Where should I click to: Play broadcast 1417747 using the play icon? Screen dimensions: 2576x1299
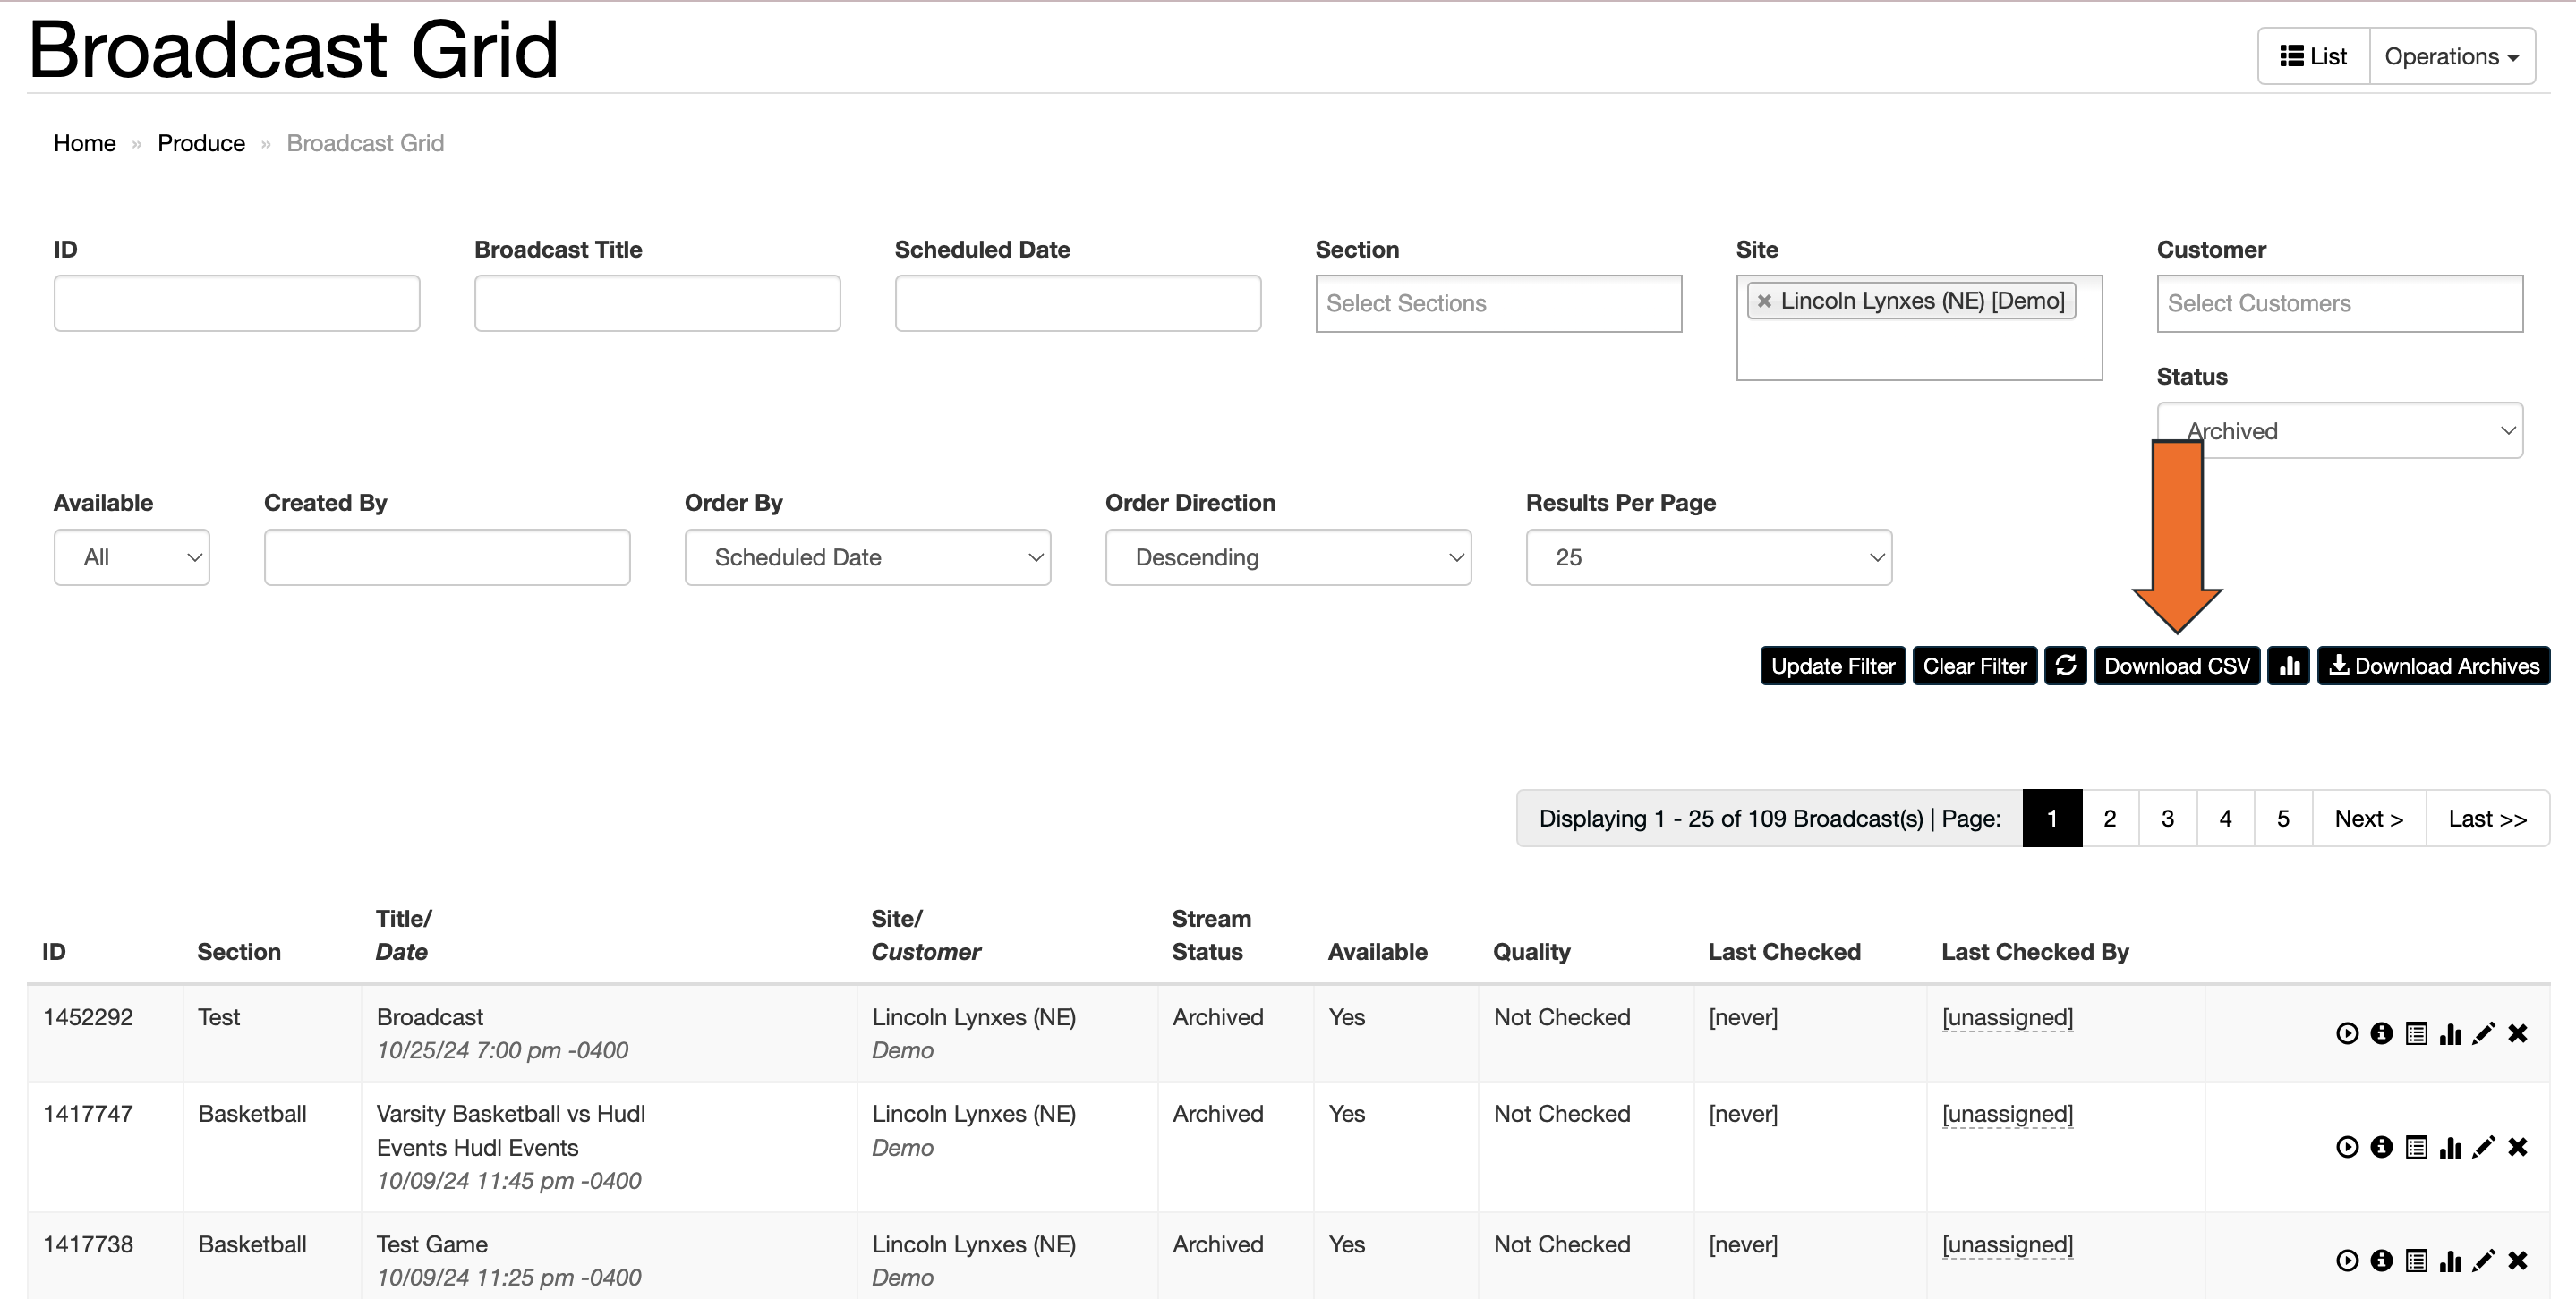[2347, 1147]
